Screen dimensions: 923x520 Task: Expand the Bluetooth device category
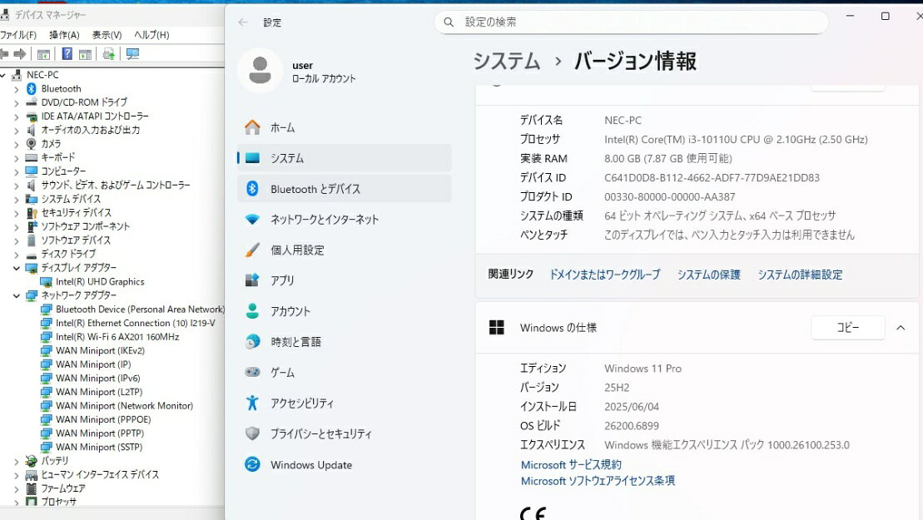point(16,89)
